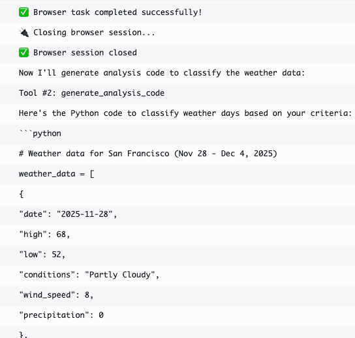The width and height of the screenshot is (355, 338).
Task: Click the line 'Now I'll generate analysis code'
Action: 162,73
